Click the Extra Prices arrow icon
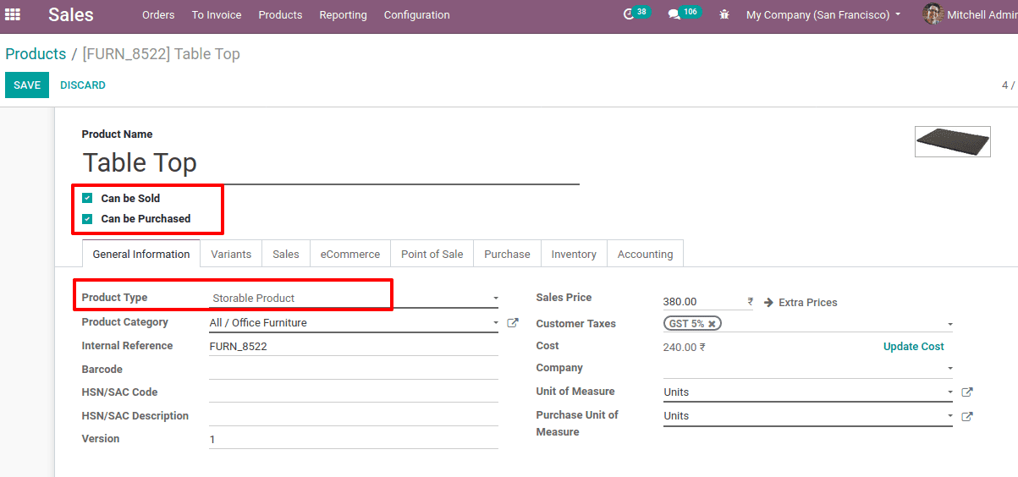The image size is (1018, 477). (x=768, y=303)
